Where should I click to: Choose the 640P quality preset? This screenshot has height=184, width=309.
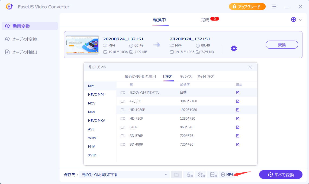(187, 127)
